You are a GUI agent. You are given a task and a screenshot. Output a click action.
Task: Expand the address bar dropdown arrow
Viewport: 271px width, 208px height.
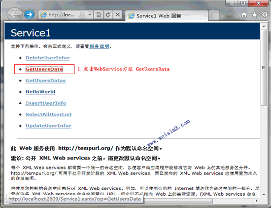(x=90, y=14)
